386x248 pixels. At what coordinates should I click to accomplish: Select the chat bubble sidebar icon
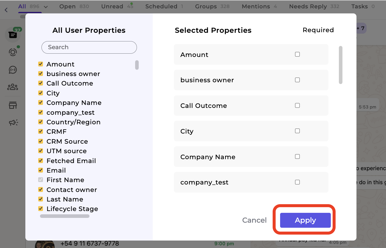coord(13,70)
